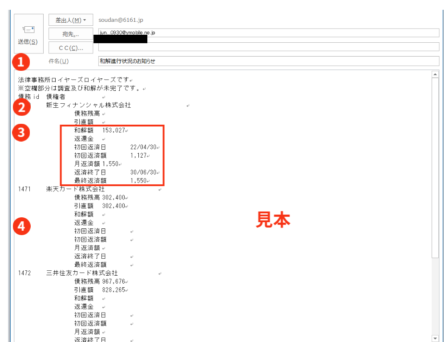Click creditor name 新生フィナンシャル株式会社
445x342 pixels.
tap(89, 105)
